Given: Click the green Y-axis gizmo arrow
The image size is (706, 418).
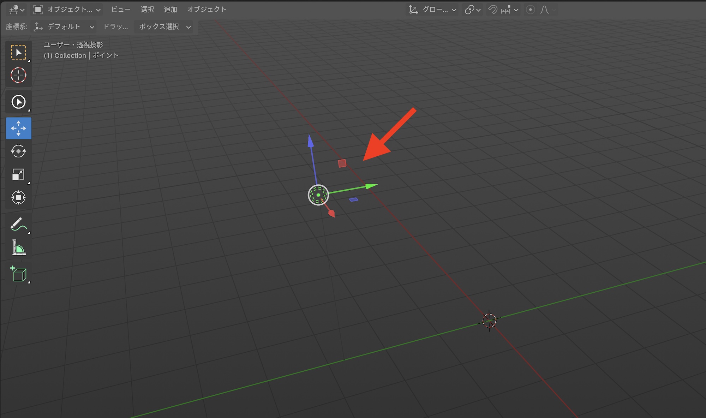Looking at the screenshot, I should click(371, 186).
